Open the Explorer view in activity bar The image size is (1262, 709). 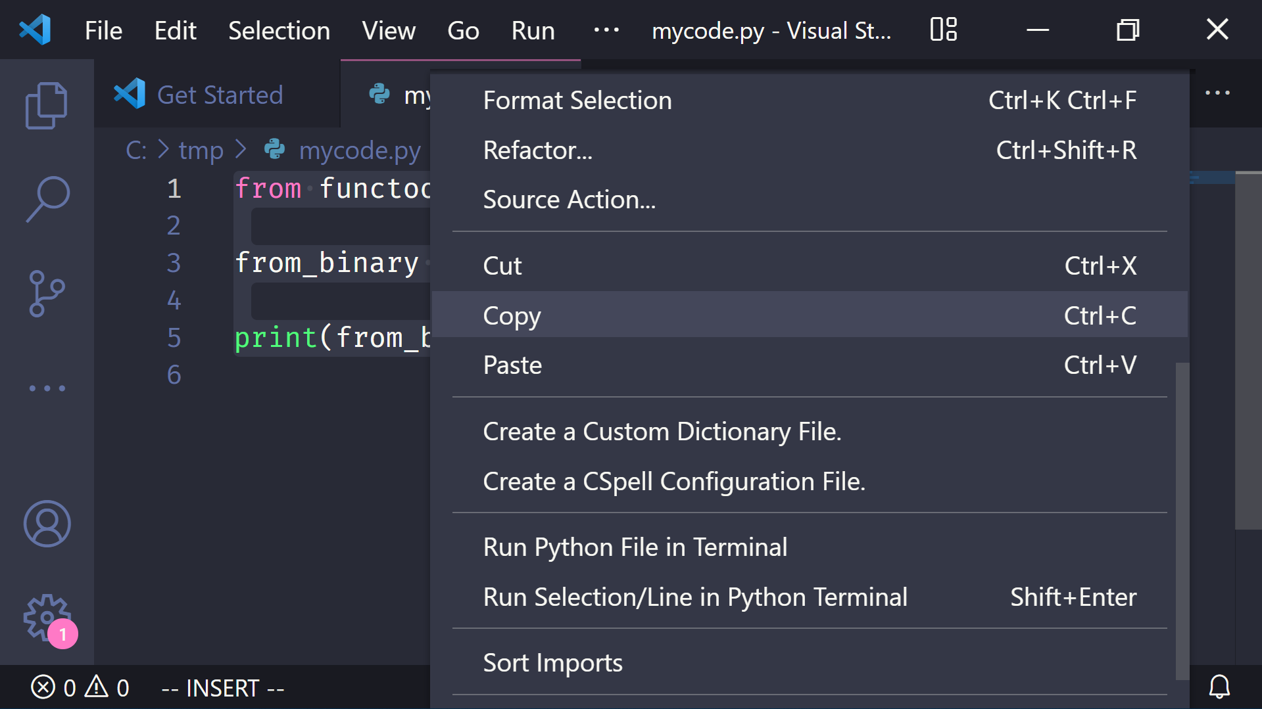(47, 105)
